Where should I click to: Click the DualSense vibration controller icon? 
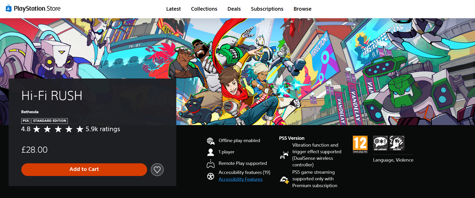tap(284, 155)
